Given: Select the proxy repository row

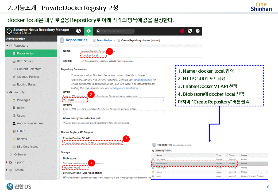Looking at the screenshot, I should pyautogui.click(x=209, y=176).
